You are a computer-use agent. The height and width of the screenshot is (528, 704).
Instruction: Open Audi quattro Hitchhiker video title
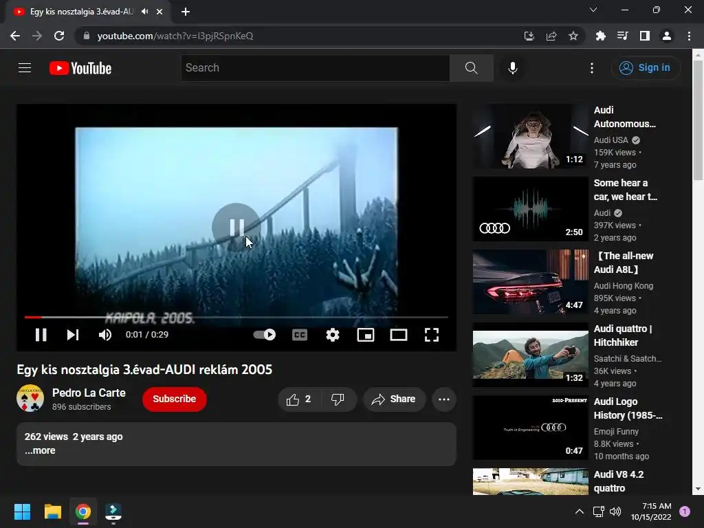(x=622, y=335)
